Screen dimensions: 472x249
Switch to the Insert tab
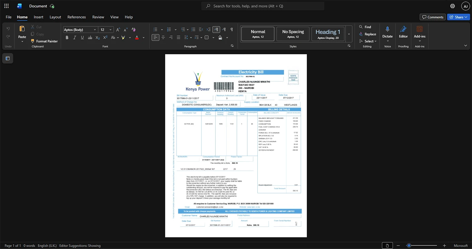(x=38, y=17)
